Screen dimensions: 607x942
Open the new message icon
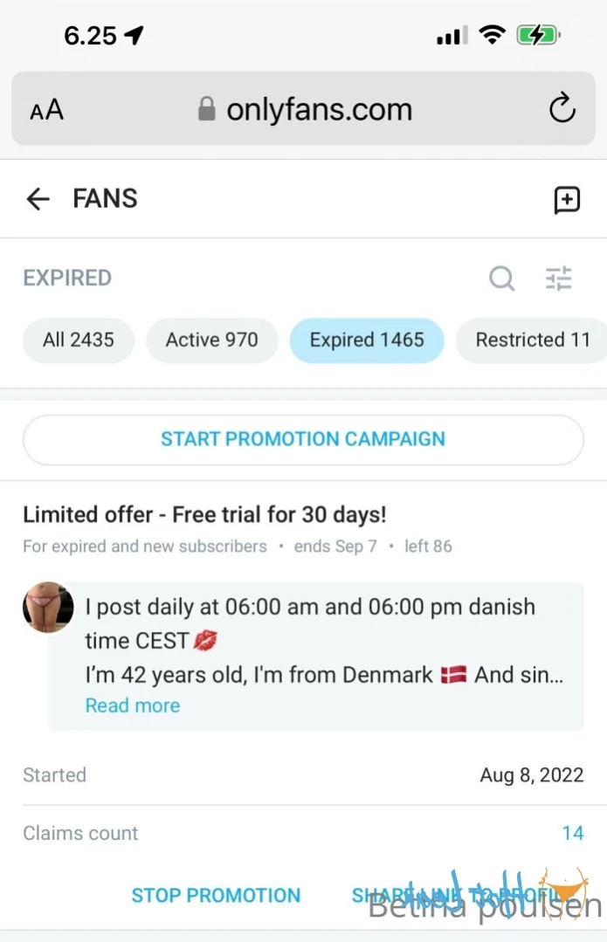567,200
